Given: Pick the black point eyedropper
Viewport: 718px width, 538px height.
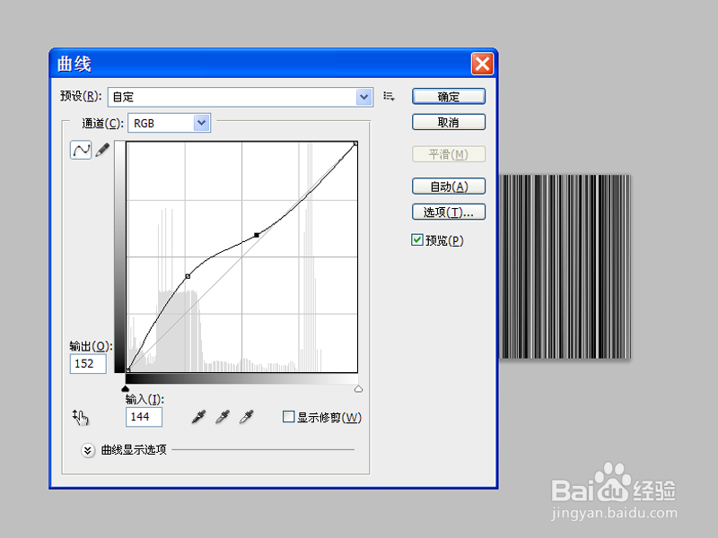Looking at the screenshot, I should coord(198,416).
